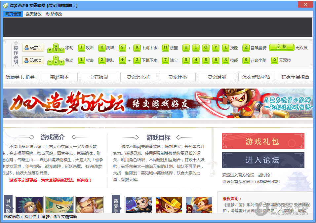Viewport: 316px width, 223px height.
Task: Open the 噩梦副本 guide link
Action: point(59,77)
